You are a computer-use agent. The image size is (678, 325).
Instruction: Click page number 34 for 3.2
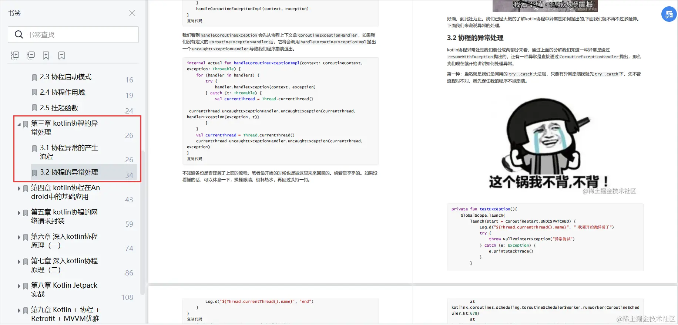click(129, 175)
